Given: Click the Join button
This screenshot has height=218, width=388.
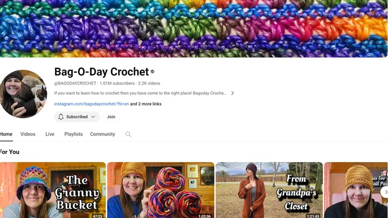Looking at the screenshot, I should [x=111, y=117].
